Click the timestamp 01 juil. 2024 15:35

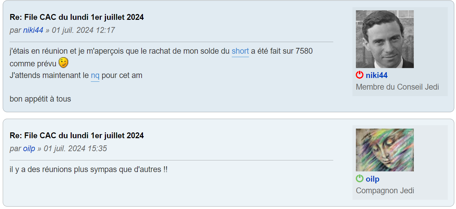tap(75, 148)
